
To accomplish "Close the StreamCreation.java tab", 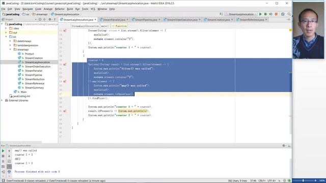I will [232, 19].
